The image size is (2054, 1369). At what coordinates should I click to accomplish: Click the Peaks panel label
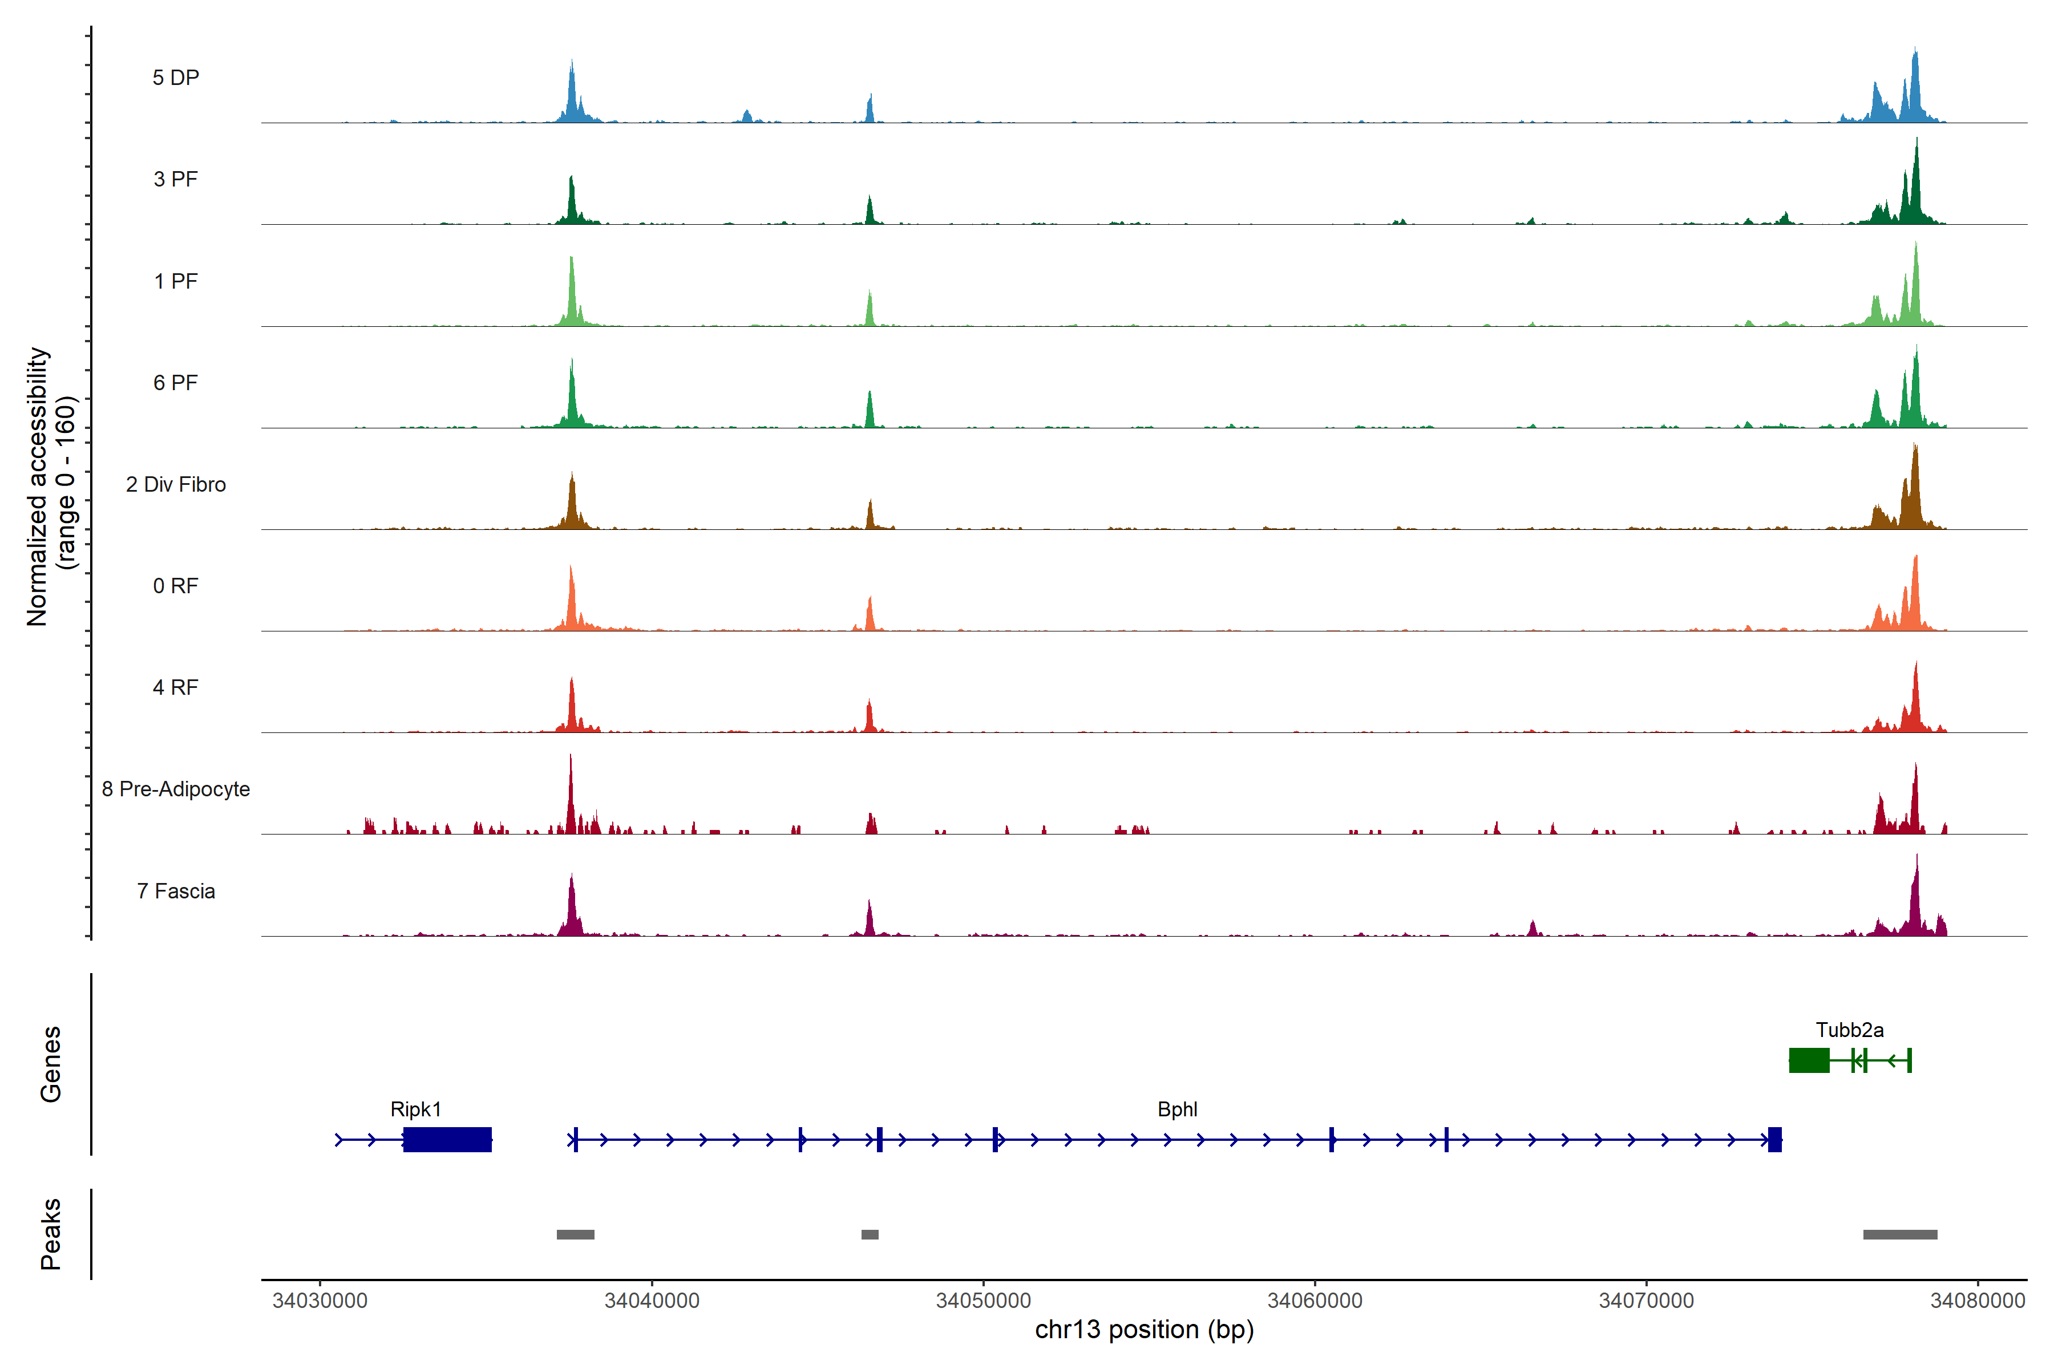(51, 1234)
